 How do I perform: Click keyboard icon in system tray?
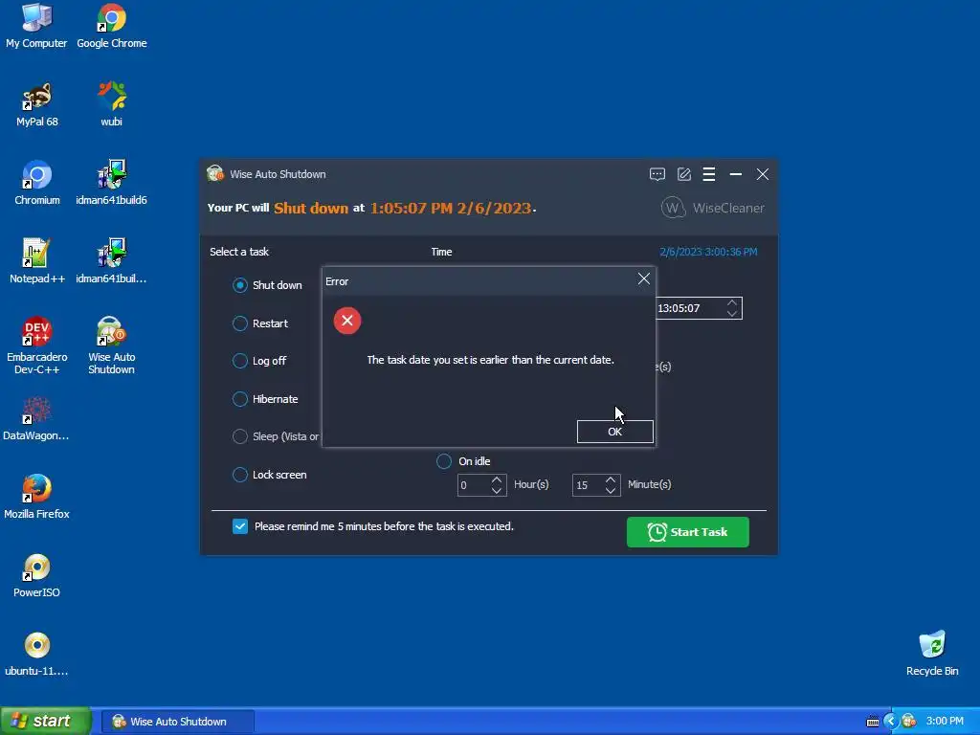point(873,722)
